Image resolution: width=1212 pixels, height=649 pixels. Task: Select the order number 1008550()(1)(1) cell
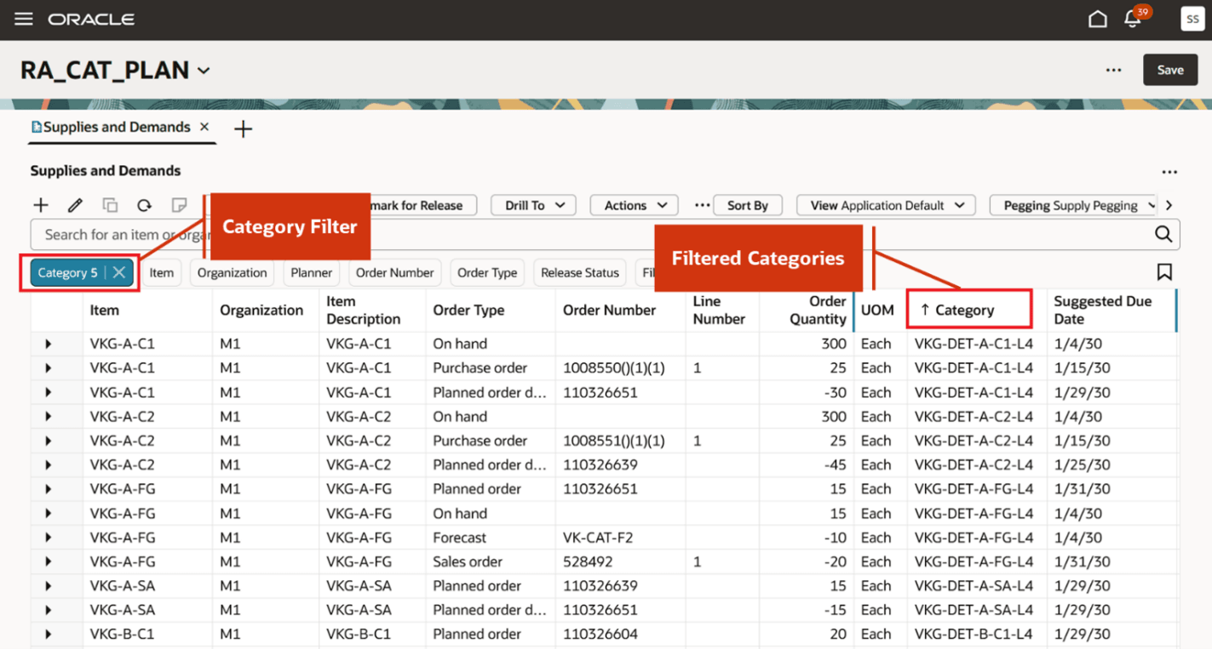pos(620,368)
